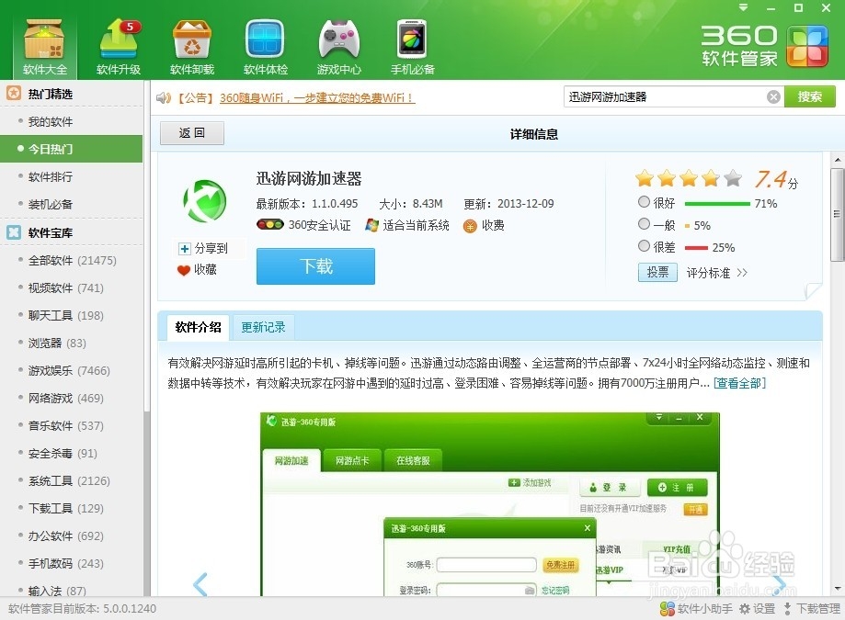Click the 热门精选 star section icon
This screenshot has width=845, height=620.
14,93
